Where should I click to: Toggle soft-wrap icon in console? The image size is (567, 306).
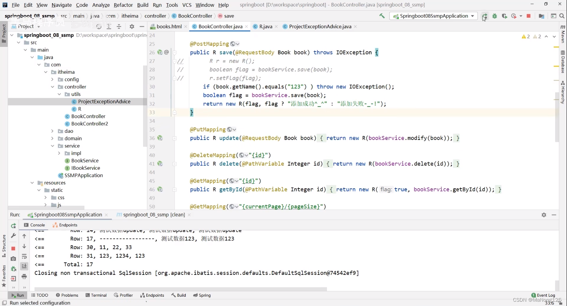pyautogui.click(x=24, y=256)
